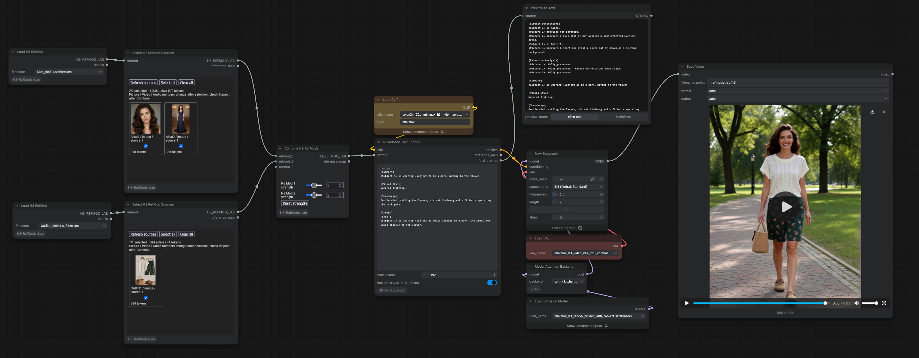Switch preview_mode to Markdown
The image size is (919, 358).
tap(623, 117)
